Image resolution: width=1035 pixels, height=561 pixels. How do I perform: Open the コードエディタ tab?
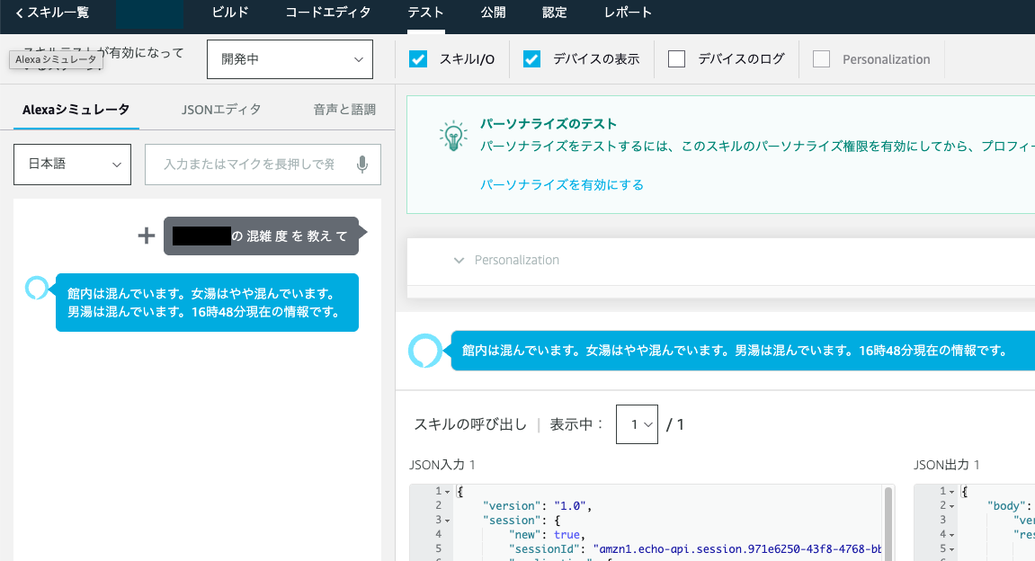[327, 13]
